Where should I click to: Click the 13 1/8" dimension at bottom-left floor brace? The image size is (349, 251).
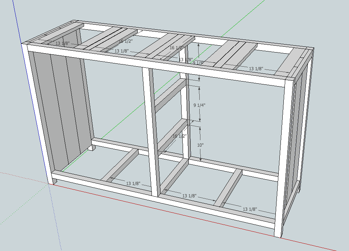point(133,184)
